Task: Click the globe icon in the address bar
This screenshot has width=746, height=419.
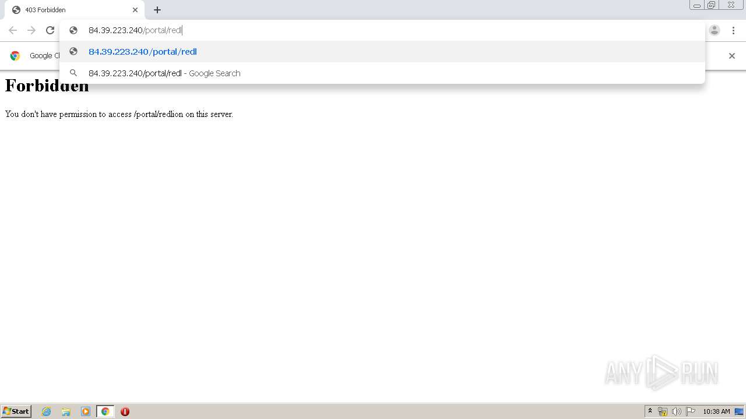Action: click(x=73, y=30)
